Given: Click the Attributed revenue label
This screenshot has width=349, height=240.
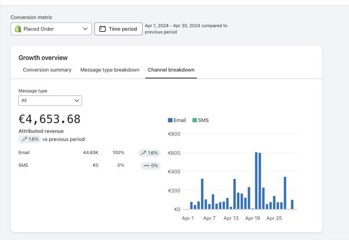Looking at the screenshot, I should tap(41, 131).
